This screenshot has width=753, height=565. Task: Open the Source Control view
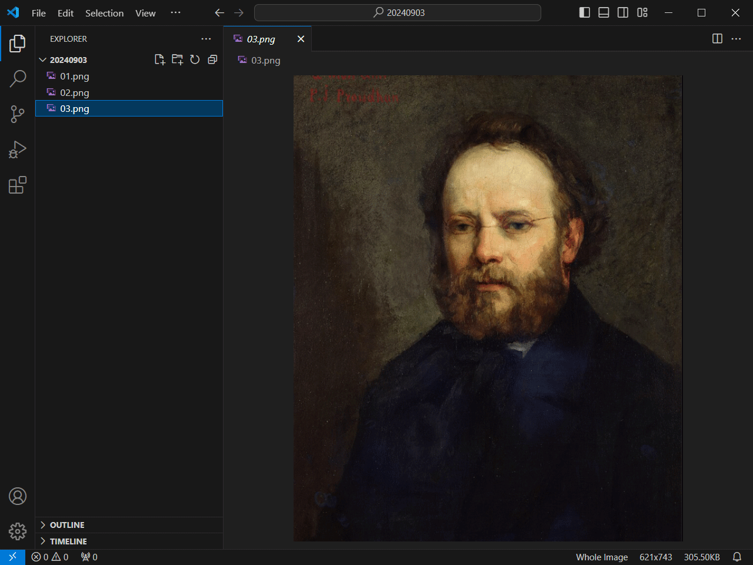[x=18, y=114]
